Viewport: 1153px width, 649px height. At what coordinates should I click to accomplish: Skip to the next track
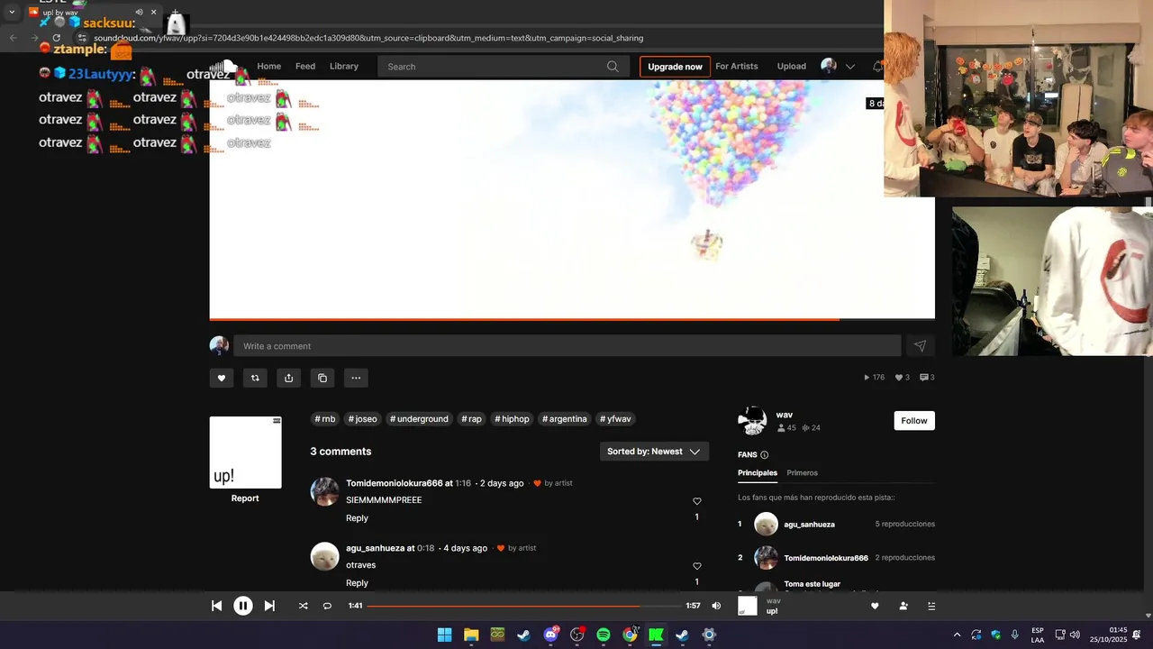[x=269, y=606]
